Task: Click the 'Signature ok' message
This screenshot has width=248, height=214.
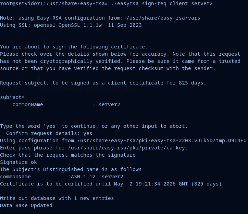Action: 18,162
